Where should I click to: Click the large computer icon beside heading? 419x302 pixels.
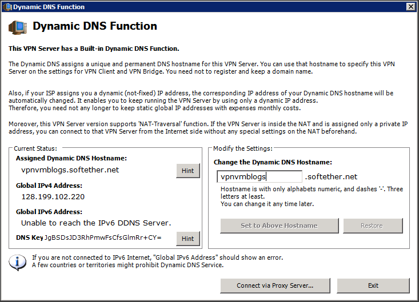[x=17, y=27]
